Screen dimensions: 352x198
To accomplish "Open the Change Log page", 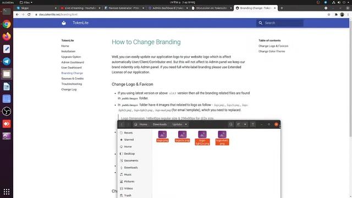I will [69, 89].
